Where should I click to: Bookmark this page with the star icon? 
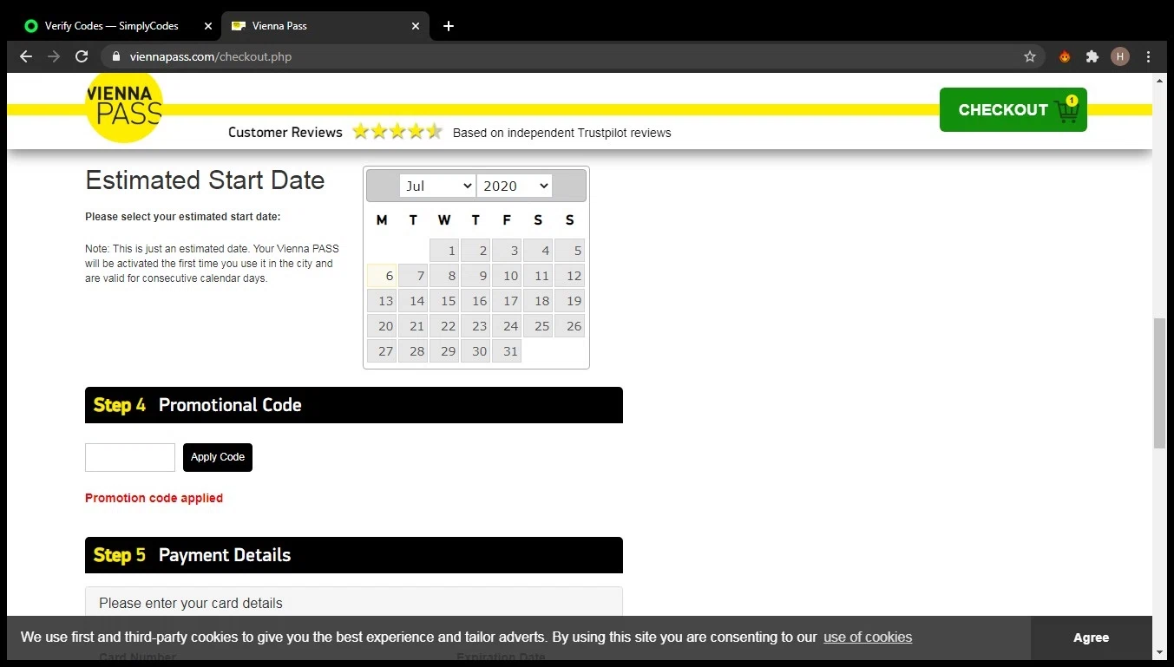(1030, 56)
